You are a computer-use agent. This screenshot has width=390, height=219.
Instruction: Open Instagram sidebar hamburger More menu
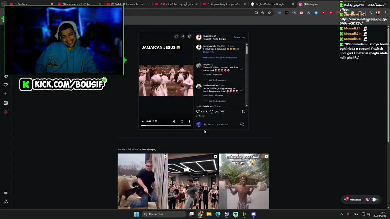coord(6,192)
